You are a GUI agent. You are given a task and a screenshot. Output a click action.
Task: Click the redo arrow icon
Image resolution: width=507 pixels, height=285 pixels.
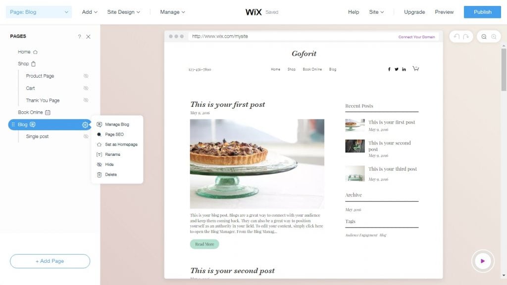(466, 37)
